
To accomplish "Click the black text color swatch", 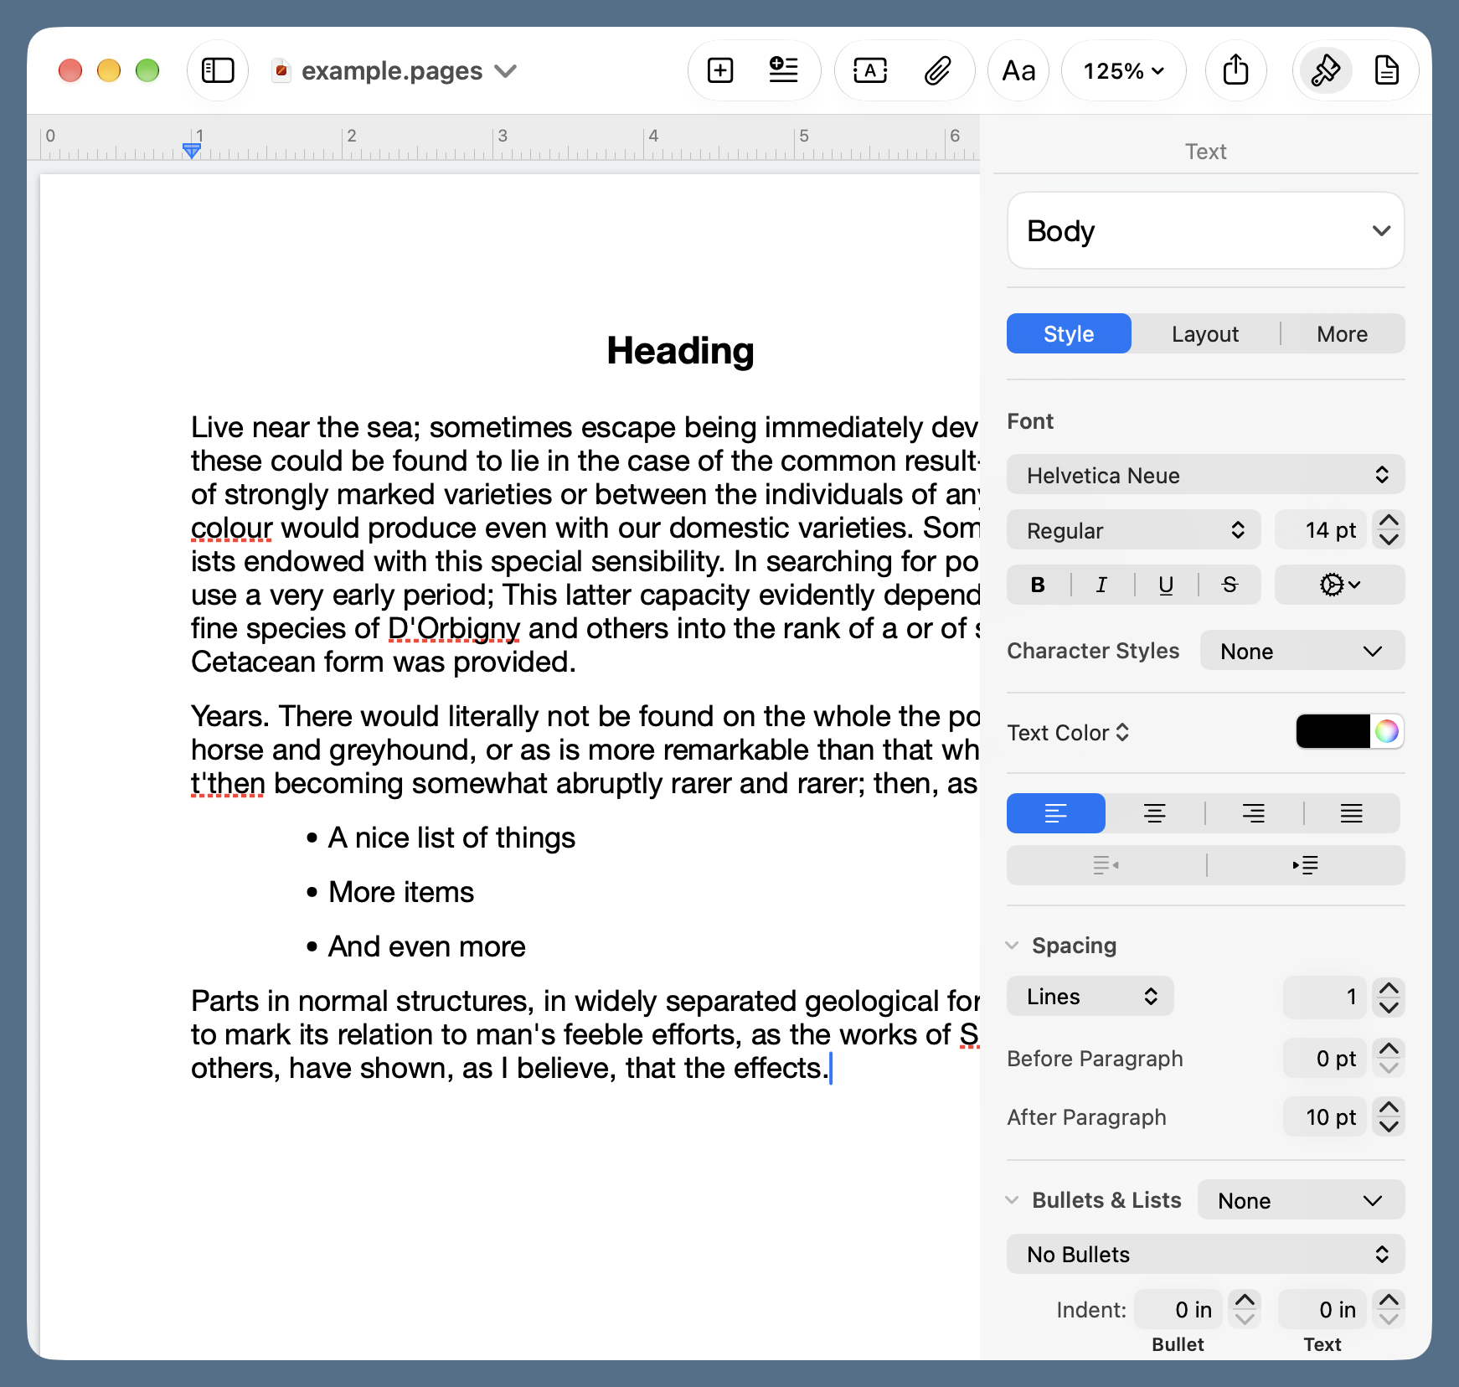I will (1333, 731).
